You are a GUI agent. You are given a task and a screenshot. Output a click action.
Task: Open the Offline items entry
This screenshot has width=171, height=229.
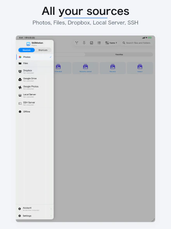pos(35,112)
